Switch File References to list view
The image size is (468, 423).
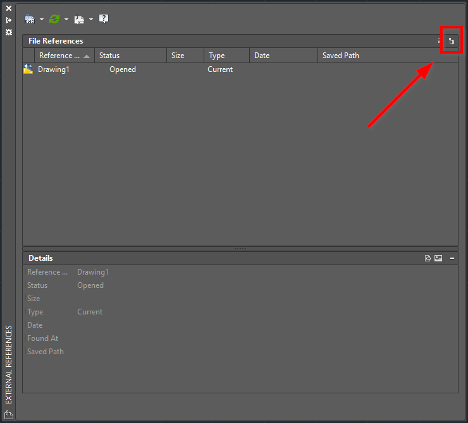click(x=440, y=41)
